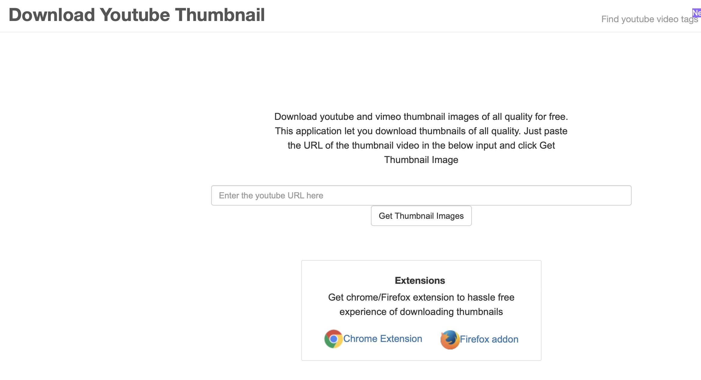
Task: Click the Extensions heading
Action: [x=420, y=281]
